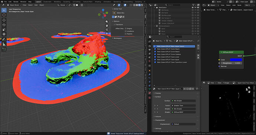
Task: Activate the Rotate tool
Action: (4, 25)
